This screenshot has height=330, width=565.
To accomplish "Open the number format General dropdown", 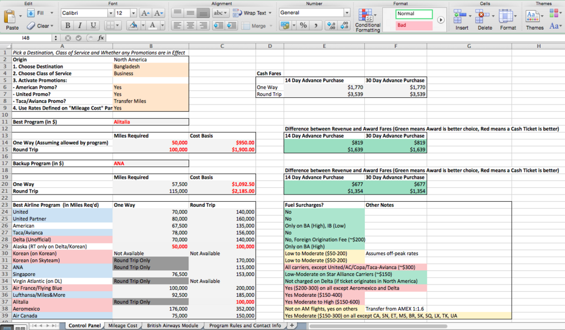I will [x=347, y=12].
